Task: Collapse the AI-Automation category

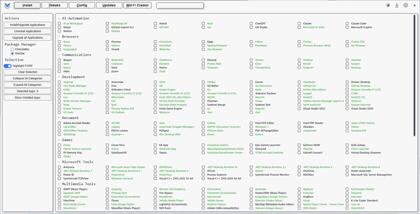Action: (x=73, y=18)
